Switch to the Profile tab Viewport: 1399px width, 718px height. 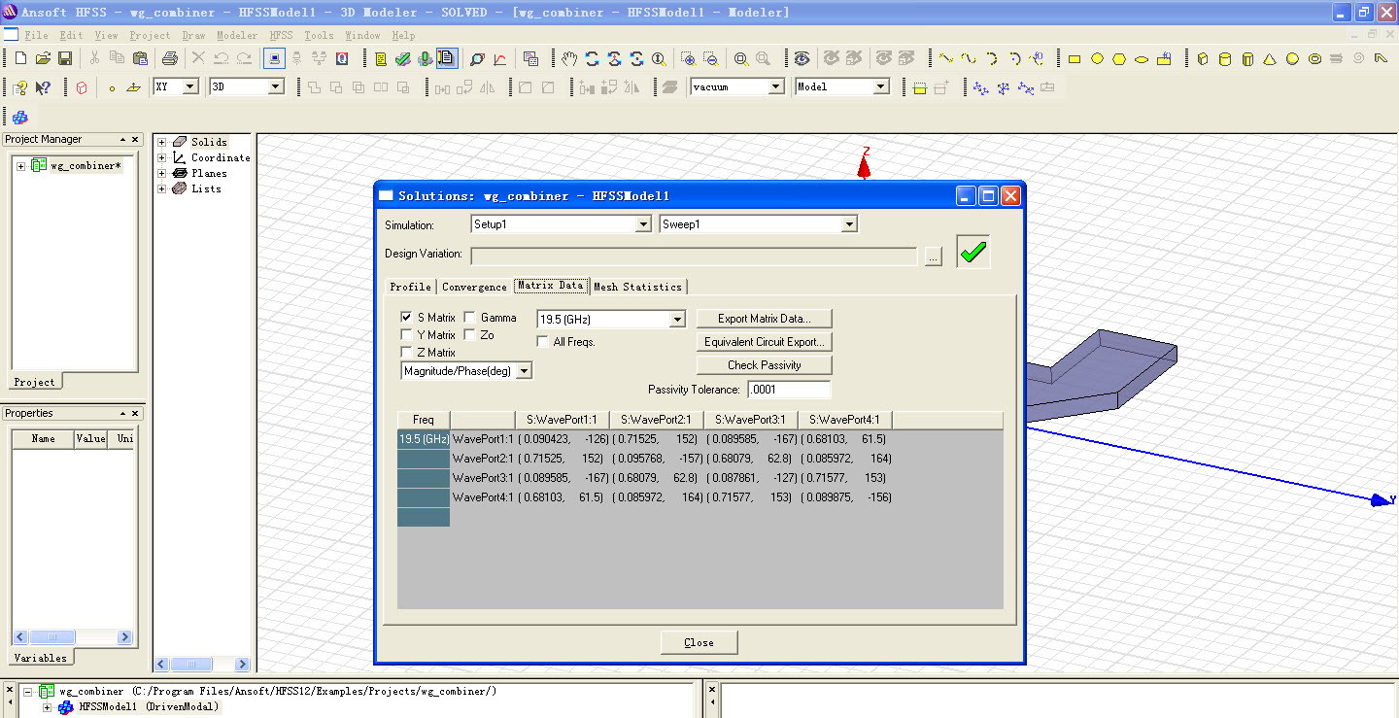[x=410, y=287]
